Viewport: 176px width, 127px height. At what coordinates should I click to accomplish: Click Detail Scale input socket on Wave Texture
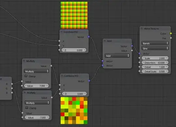tap(139, 71)
